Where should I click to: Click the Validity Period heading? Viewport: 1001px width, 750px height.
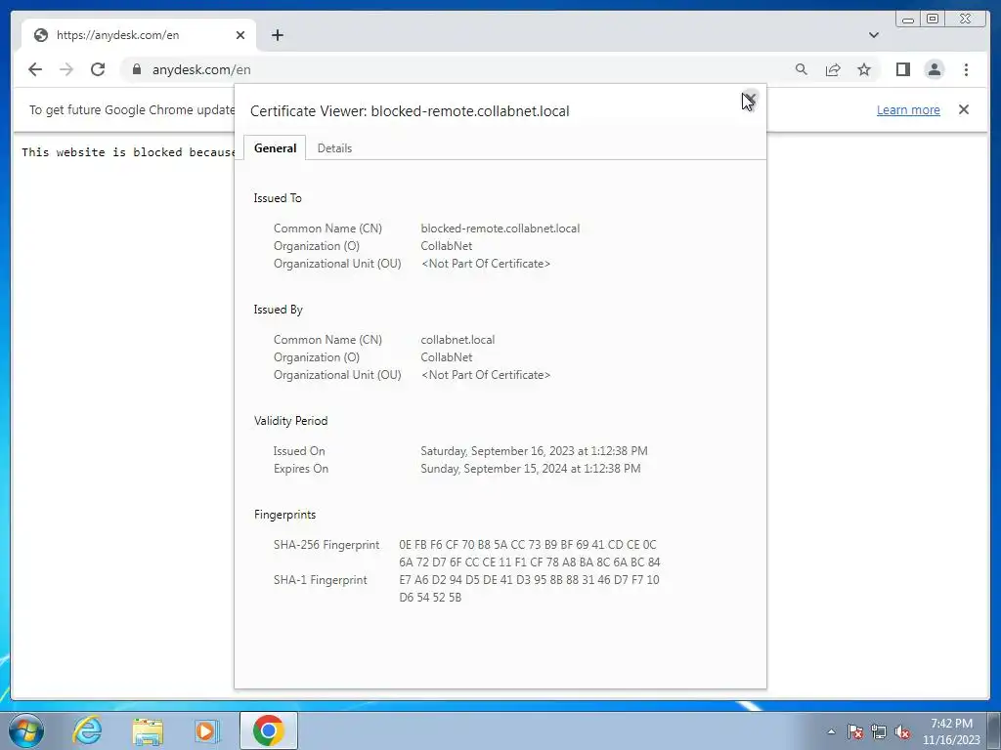pos(290,421)
